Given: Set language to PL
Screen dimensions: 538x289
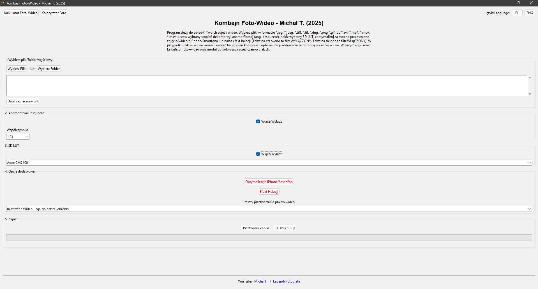Looking at the screenshot, I should pos(517,13).
